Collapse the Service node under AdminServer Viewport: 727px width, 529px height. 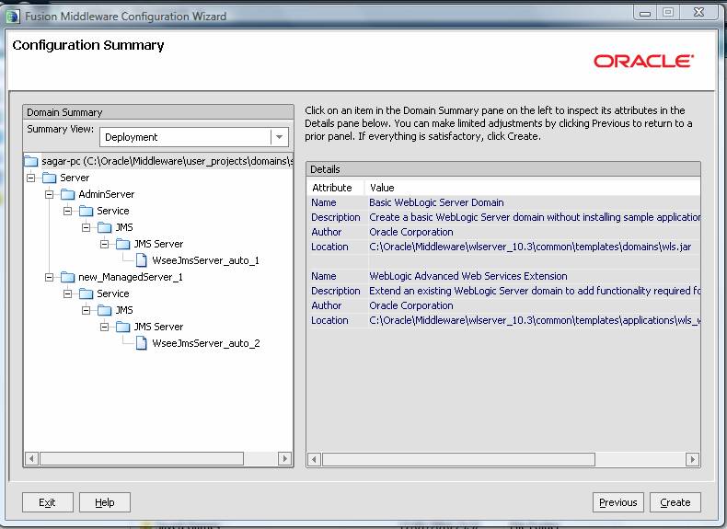click(68, 211)
